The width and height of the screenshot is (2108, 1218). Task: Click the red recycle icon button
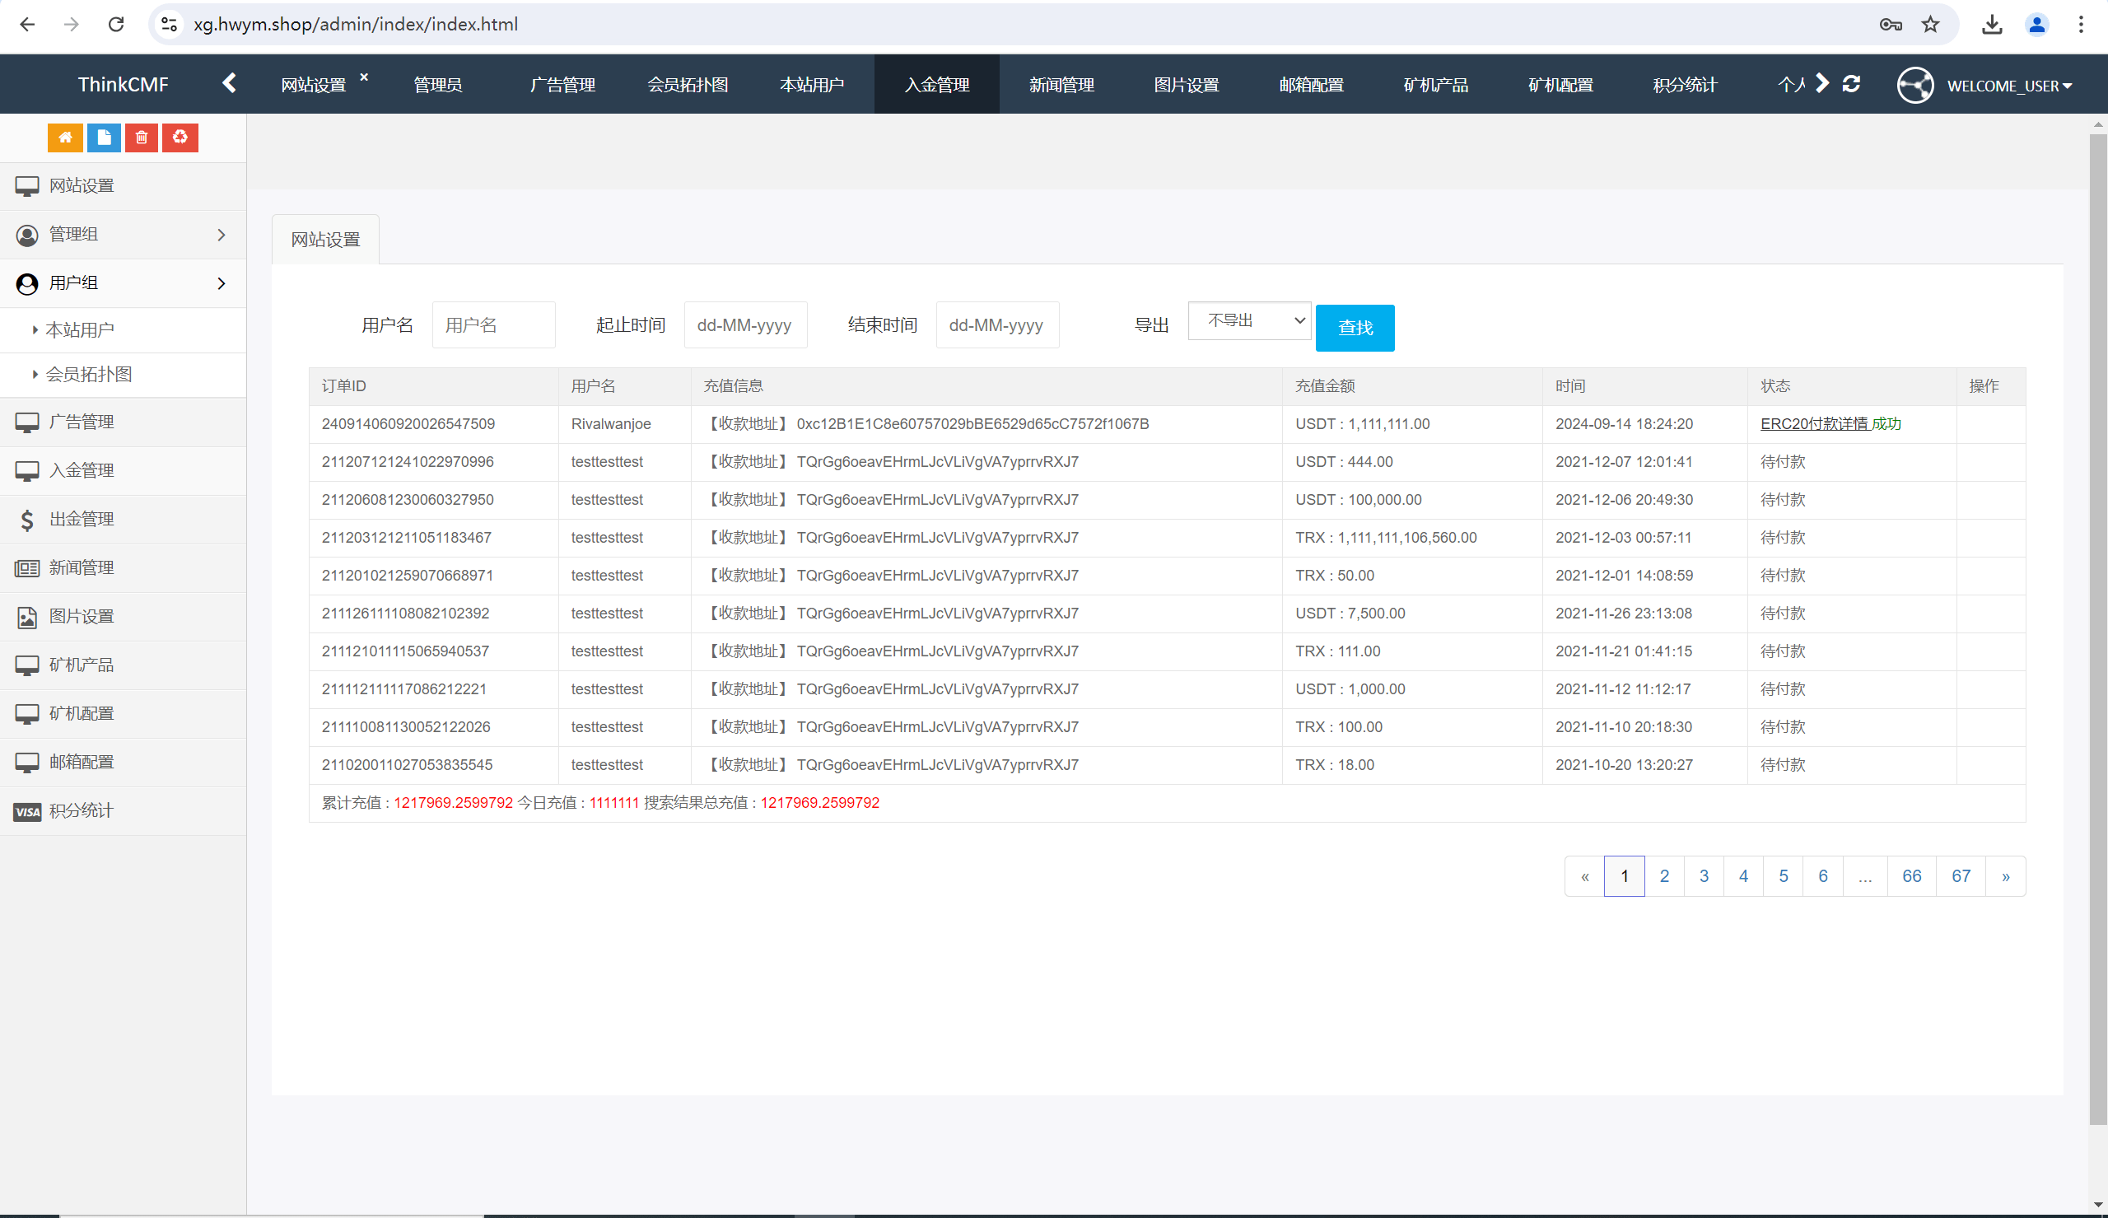pos(180,138)
